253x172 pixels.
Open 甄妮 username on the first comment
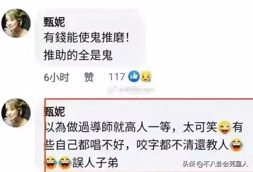tap(54, 22)
